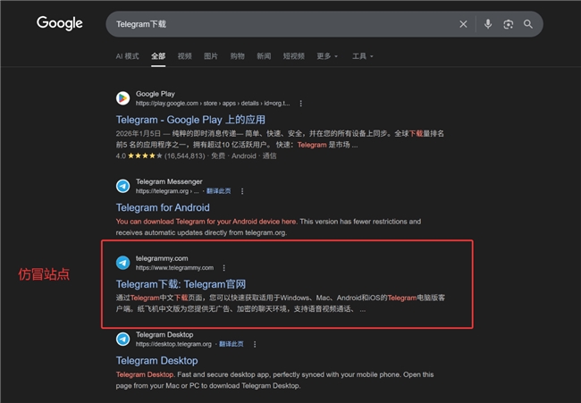Click the Google logo
581x403 pixels.
(60, 23)
